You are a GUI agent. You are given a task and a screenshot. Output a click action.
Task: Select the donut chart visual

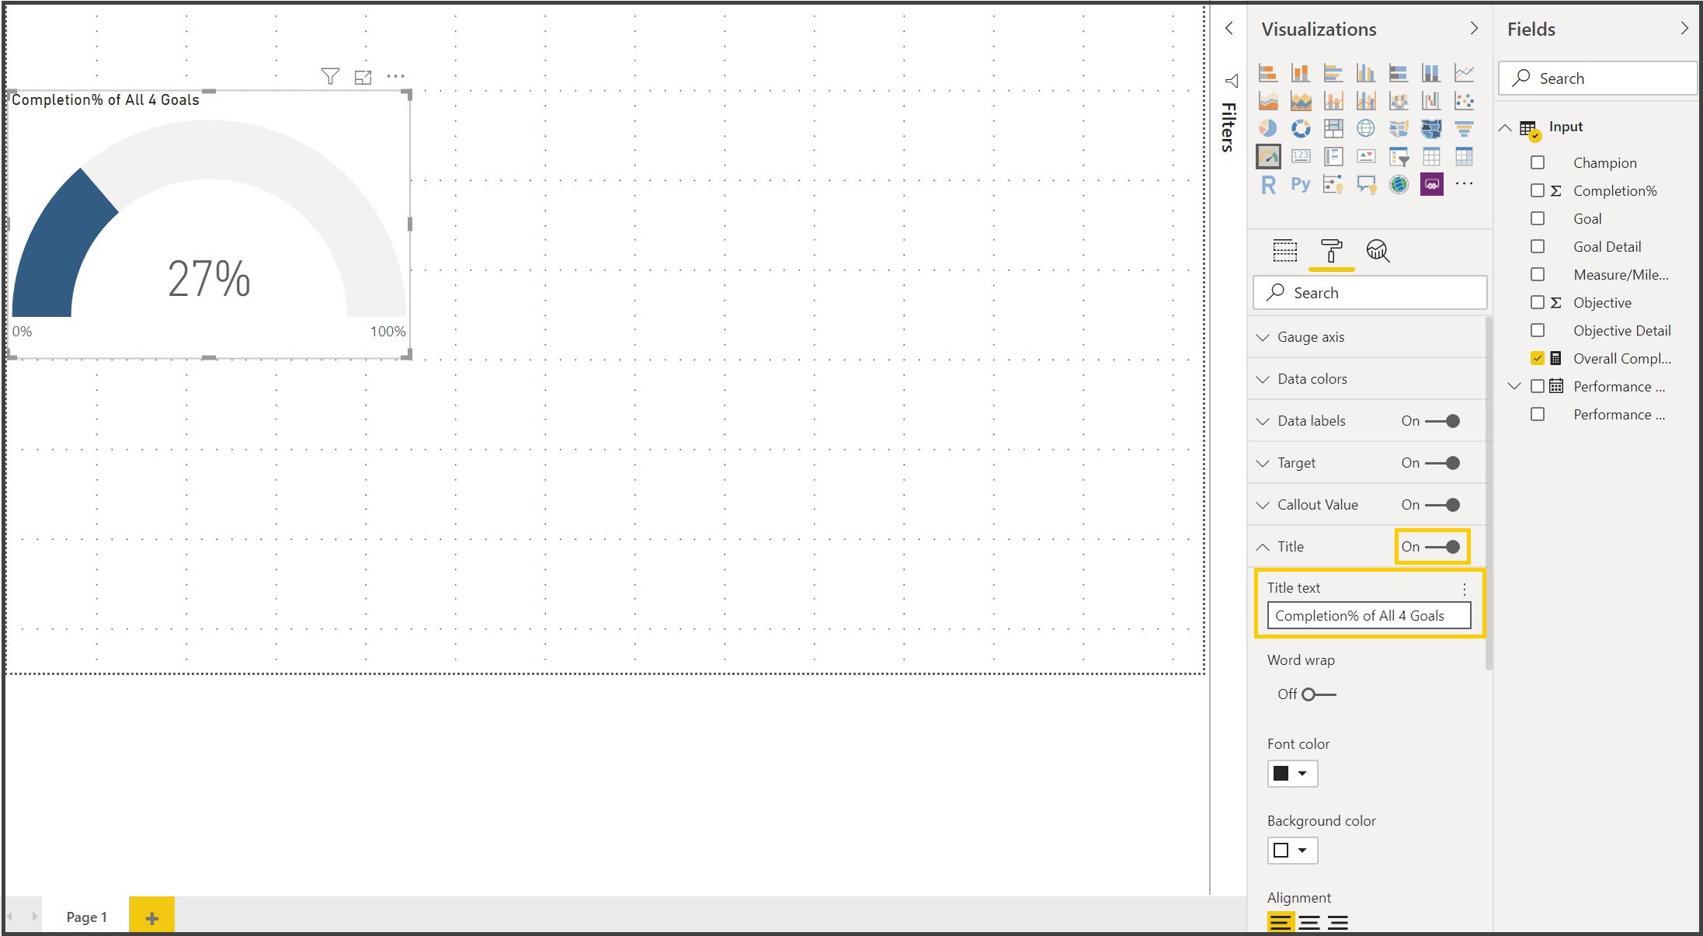[x=1301, y=128]
